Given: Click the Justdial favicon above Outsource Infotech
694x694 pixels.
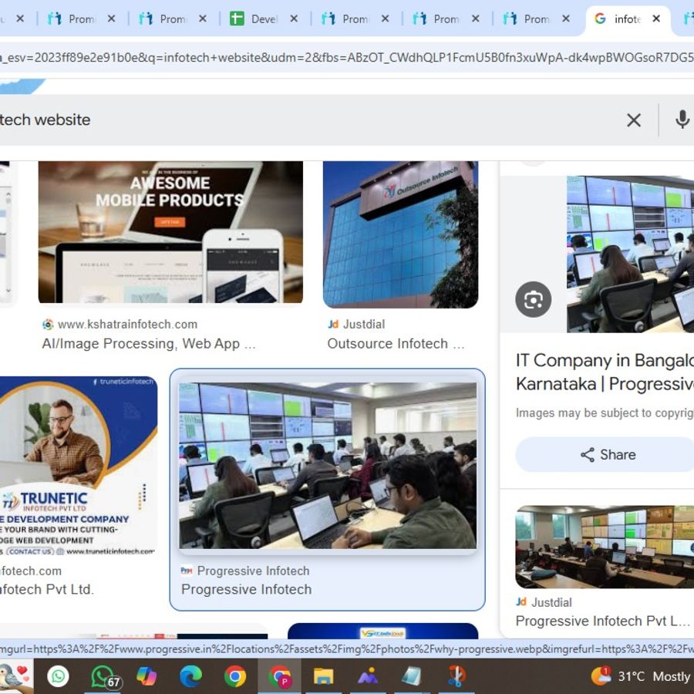Looking at the screenshot, I should click(x=333, y=325).
